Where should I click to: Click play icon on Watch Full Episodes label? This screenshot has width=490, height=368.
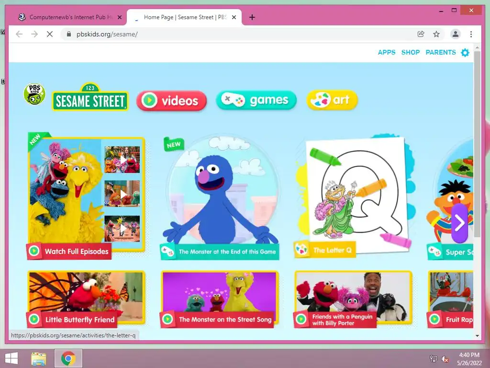(x=34, y=251)
